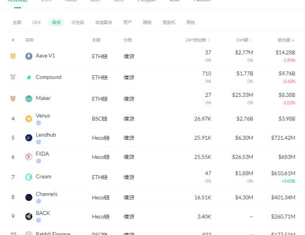This screenshot has width=305, height=235.
Task: Click the $9.76B locked value for Compound
Action: (x=287, y=73)
